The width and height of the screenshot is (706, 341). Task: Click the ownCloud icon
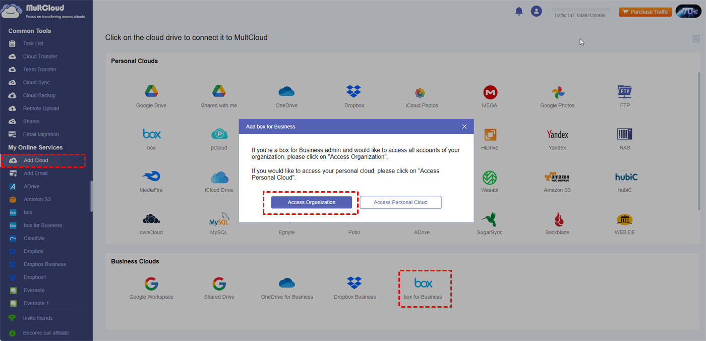coord(151,219)
